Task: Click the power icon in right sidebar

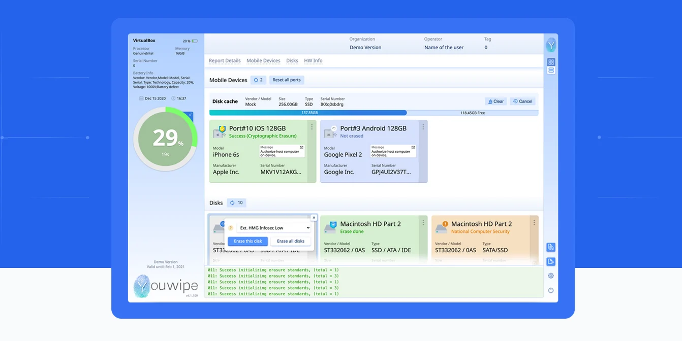Action: [x=551, y=291]
